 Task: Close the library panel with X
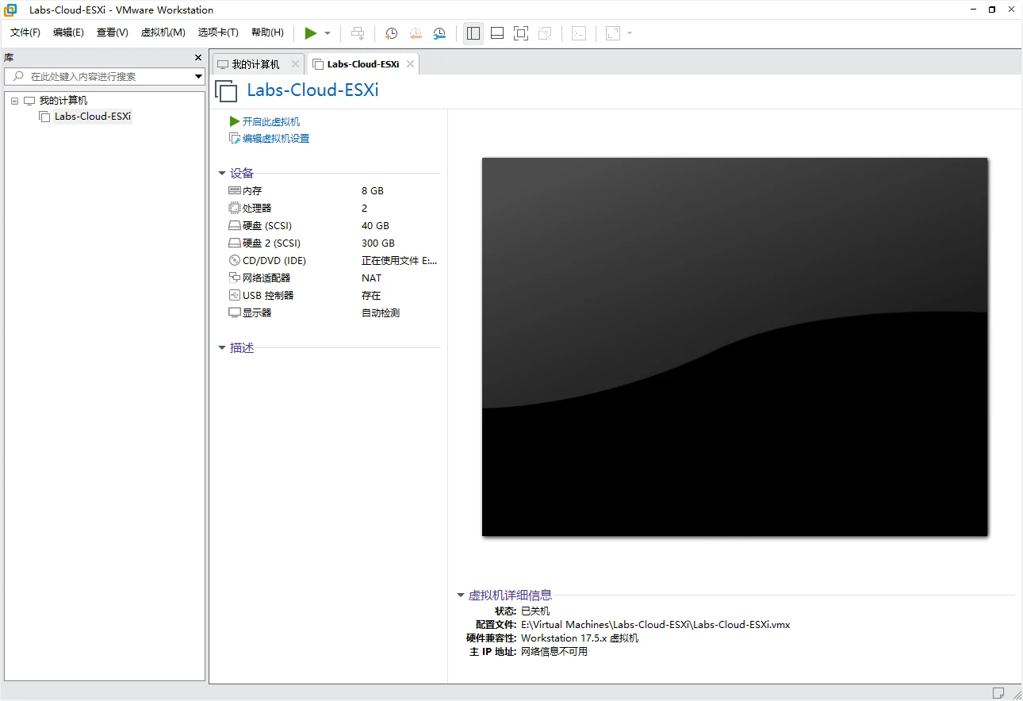[198, 58]
